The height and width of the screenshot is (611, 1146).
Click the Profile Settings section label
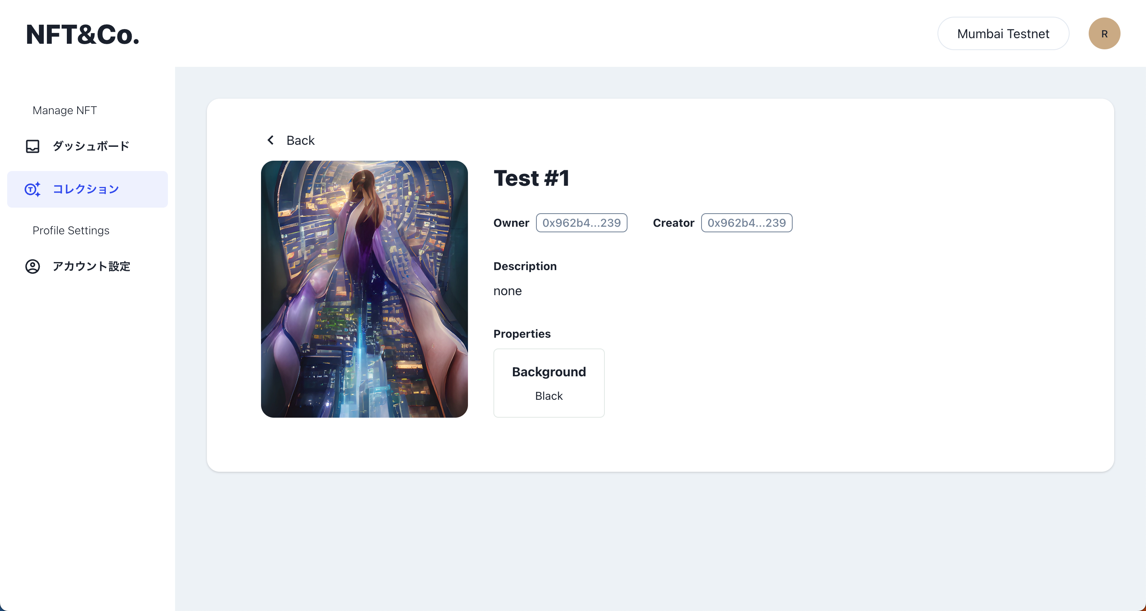[71, 230]
